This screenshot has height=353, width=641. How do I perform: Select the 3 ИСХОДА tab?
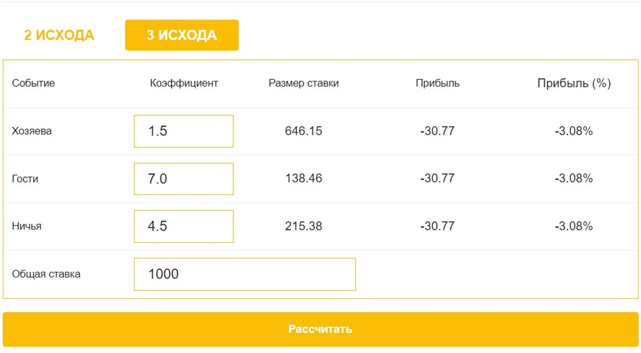182,36
